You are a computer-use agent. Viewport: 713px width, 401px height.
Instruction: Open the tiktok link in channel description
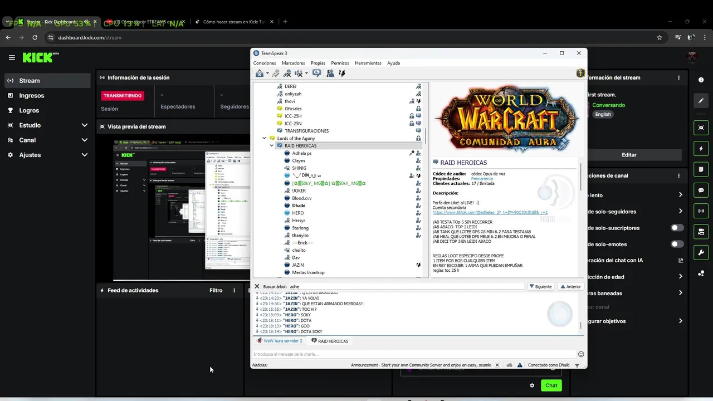click(490, 212)
